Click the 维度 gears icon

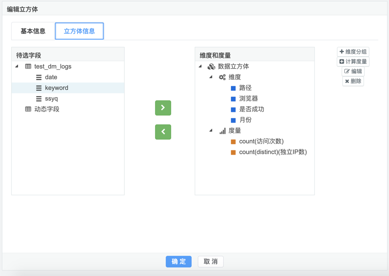222,77
